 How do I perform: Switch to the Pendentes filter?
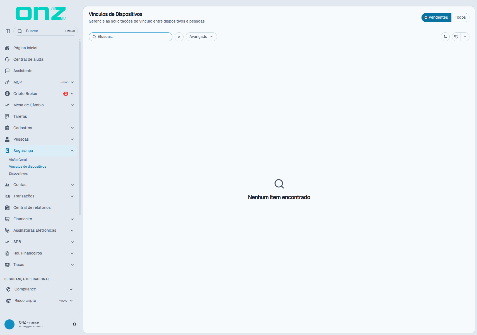(x=436, y=17)
